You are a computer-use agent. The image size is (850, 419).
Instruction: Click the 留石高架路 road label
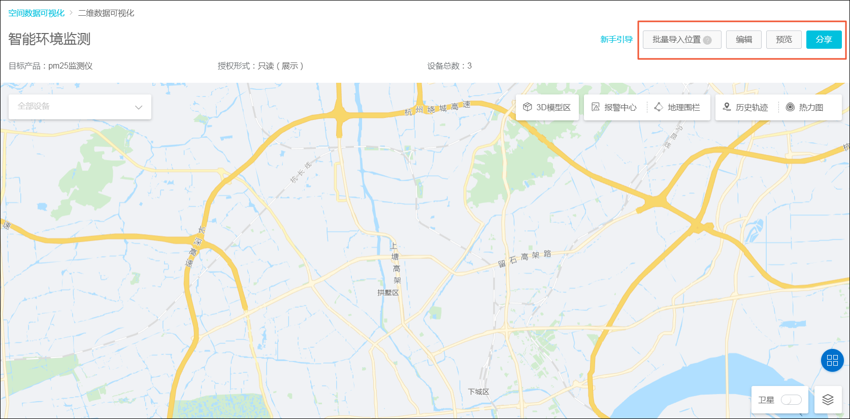(525, 258)
